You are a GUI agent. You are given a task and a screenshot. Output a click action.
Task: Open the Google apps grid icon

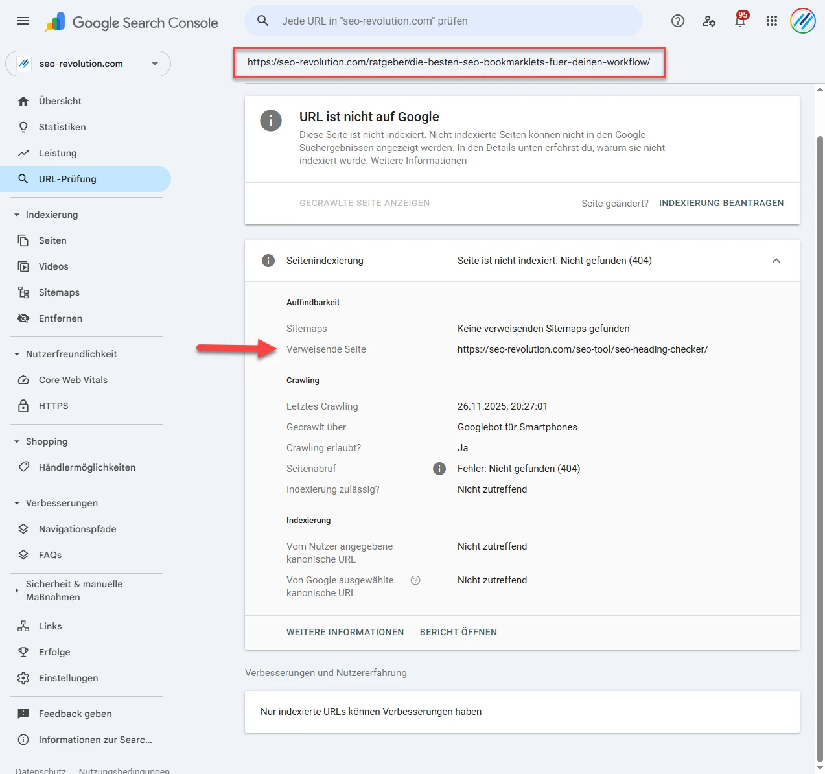tap(771, 20)
